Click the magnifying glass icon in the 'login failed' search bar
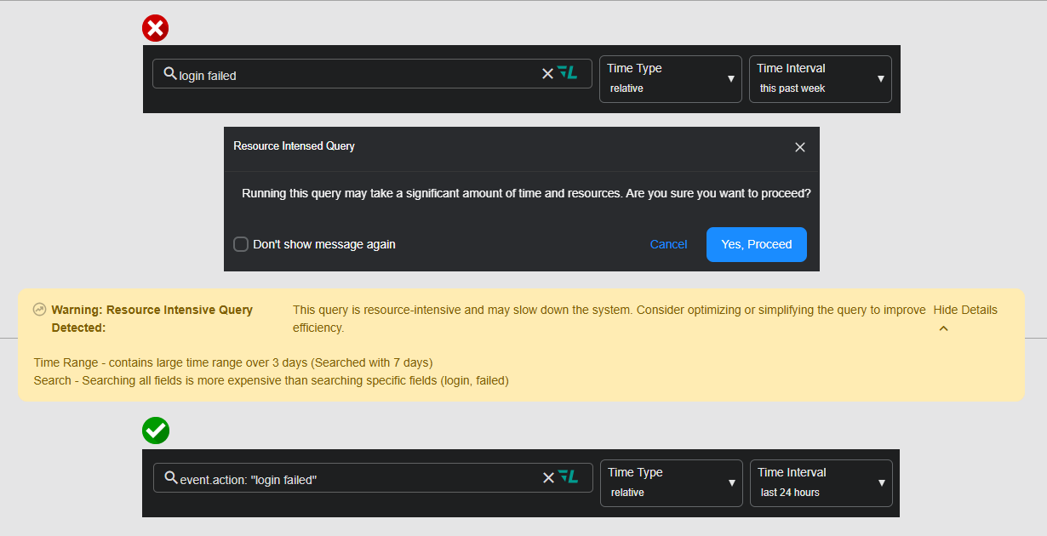This screenshot has width=1047, height=536. (x=169, y=73)
